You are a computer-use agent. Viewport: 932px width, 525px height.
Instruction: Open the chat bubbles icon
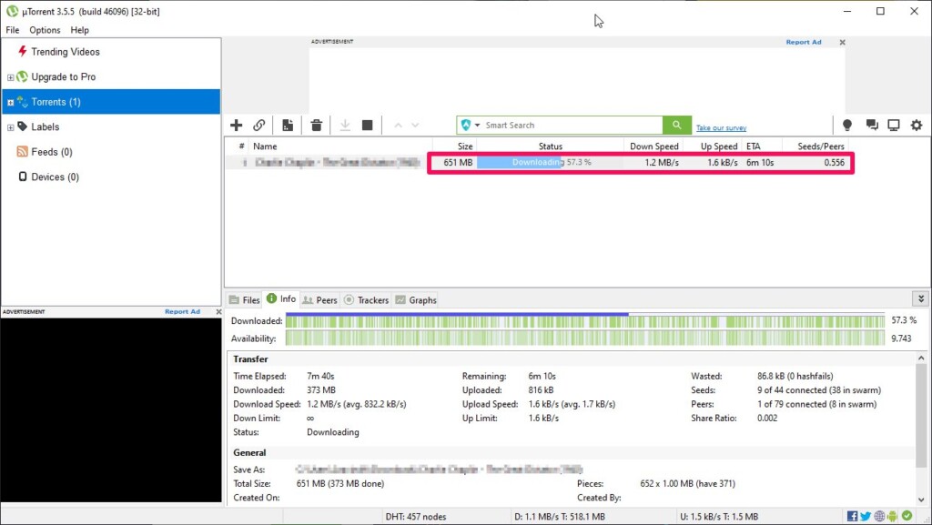click(x=872, y=125)
